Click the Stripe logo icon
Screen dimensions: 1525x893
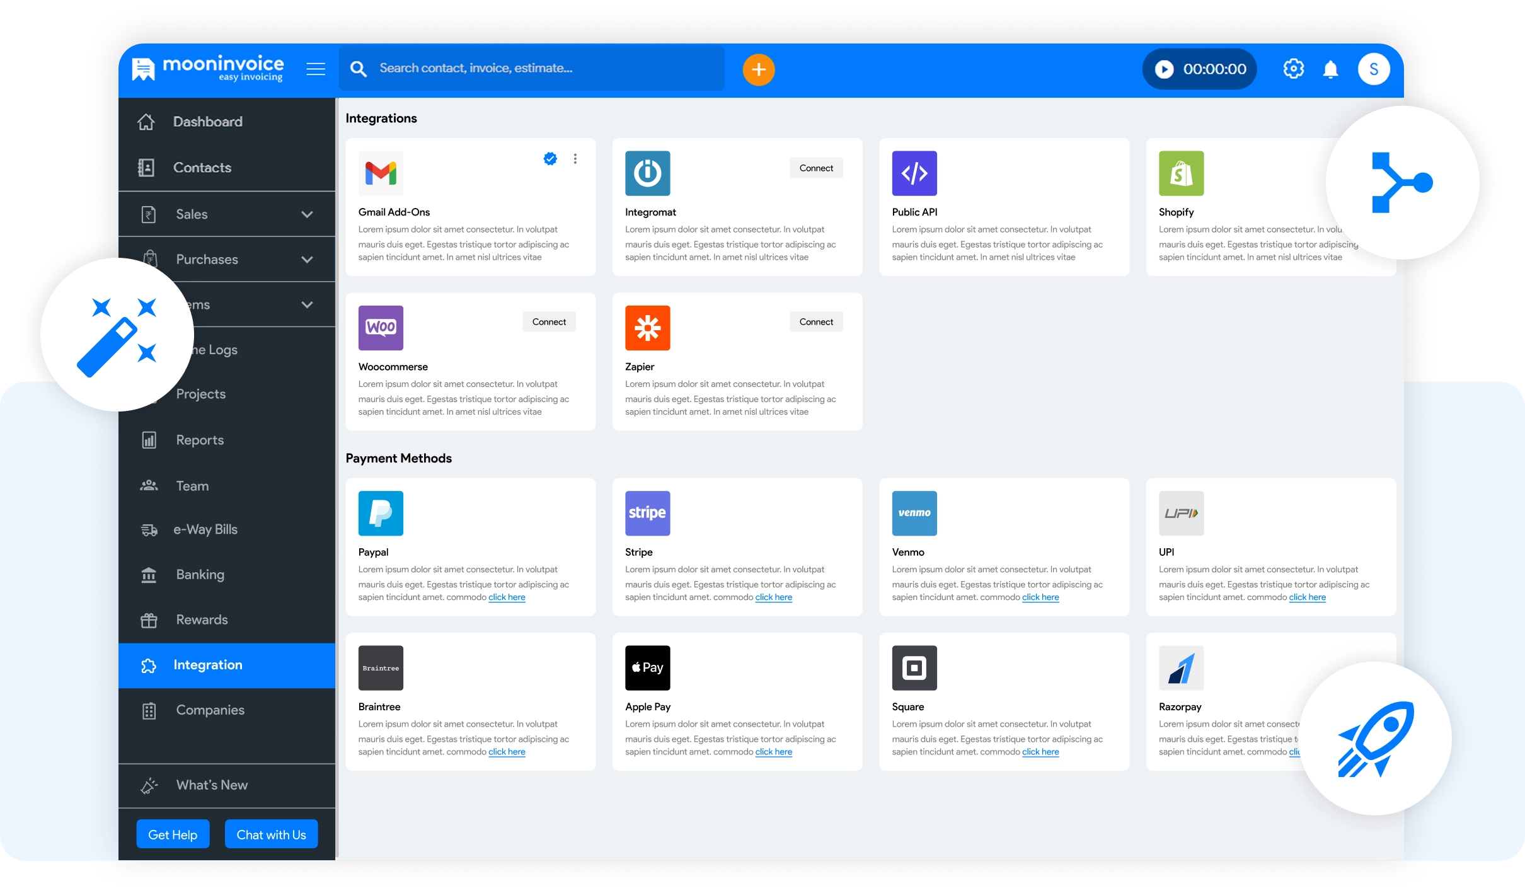647,513
